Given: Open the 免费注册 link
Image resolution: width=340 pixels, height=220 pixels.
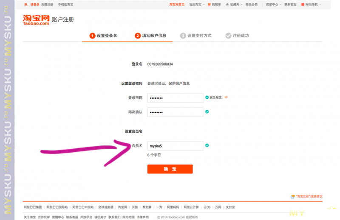Looking at the screenshot, I should [x=47, y=4].
